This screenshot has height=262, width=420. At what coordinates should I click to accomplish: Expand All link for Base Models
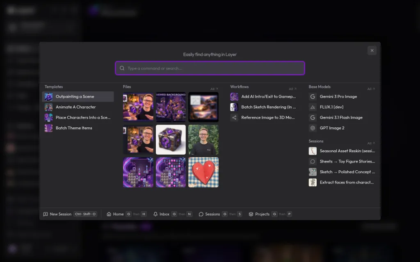coord(371,89)
